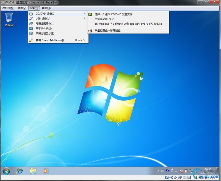Open Action Center flag icon

point(181,171)
